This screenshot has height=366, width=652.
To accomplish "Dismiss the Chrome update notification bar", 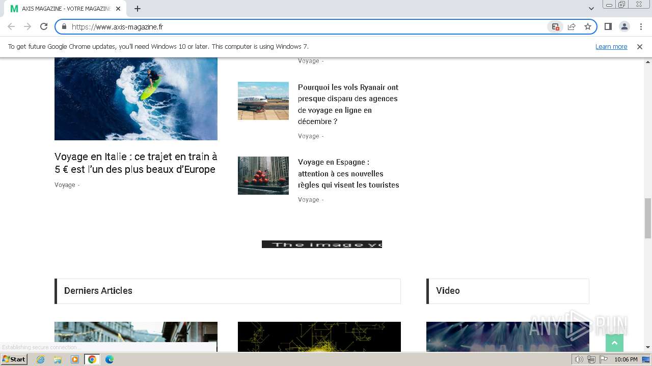I will [x=640, y=46].
